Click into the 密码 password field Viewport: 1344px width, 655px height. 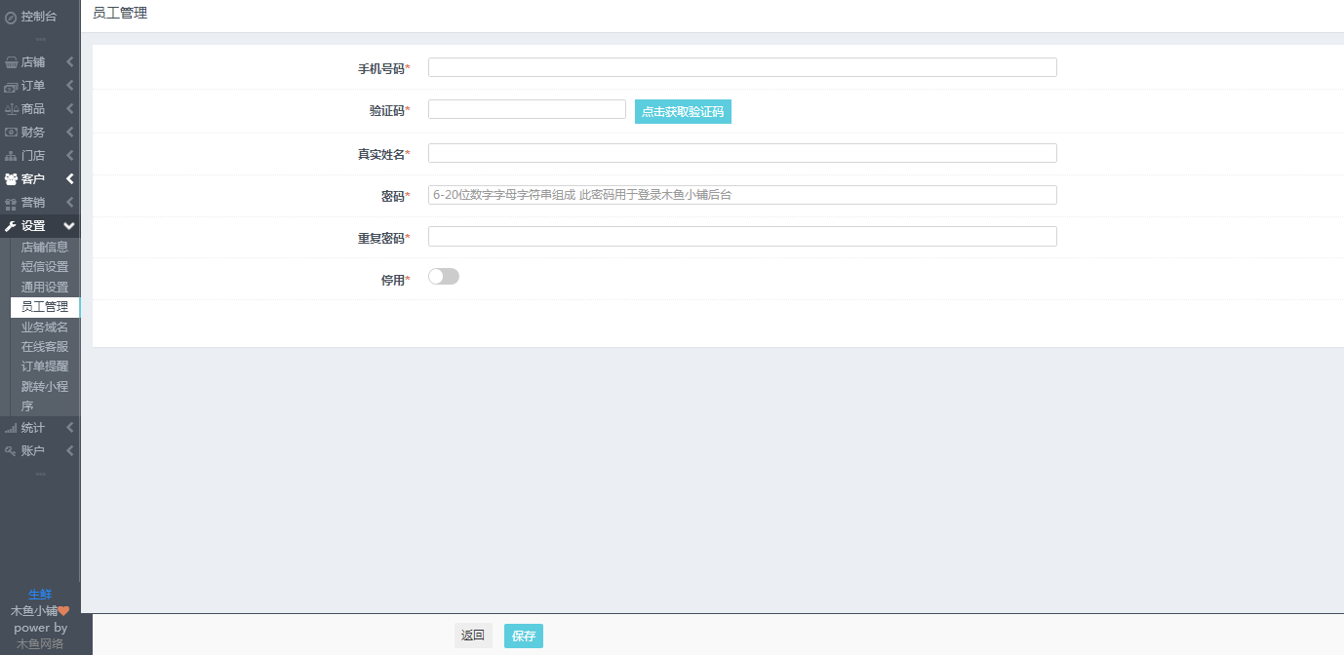[x=742, y=195]
